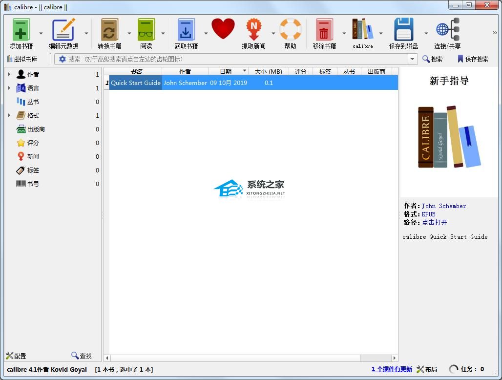
Task: Click the EPUB format link
Action: [428, 214]
